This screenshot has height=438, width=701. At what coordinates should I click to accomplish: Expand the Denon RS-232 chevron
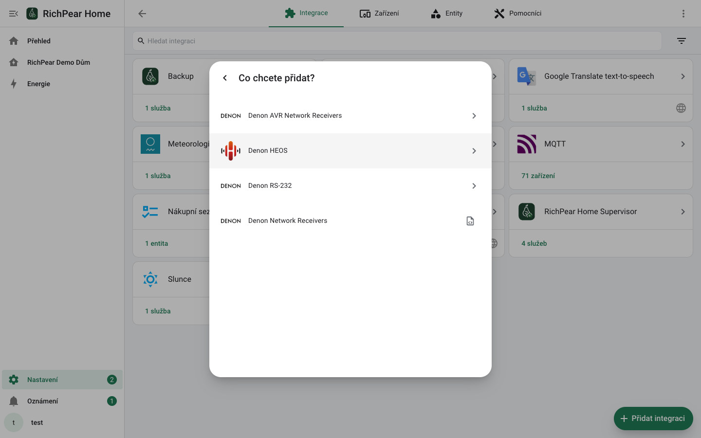click(x=474, y=186)
